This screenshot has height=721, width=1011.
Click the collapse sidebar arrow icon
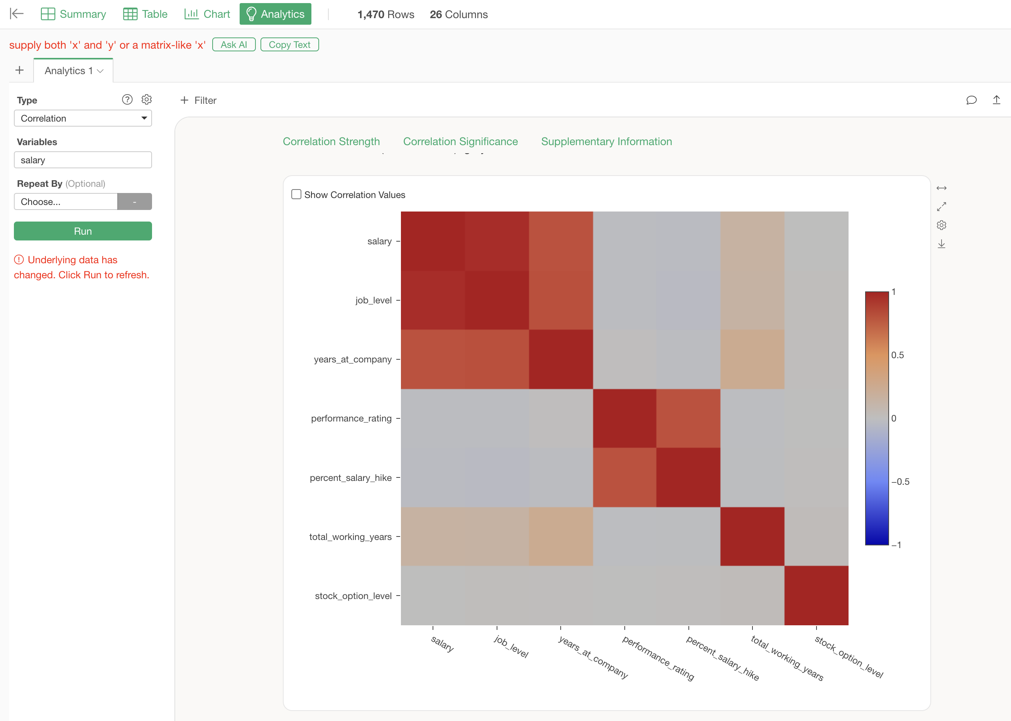17,14
